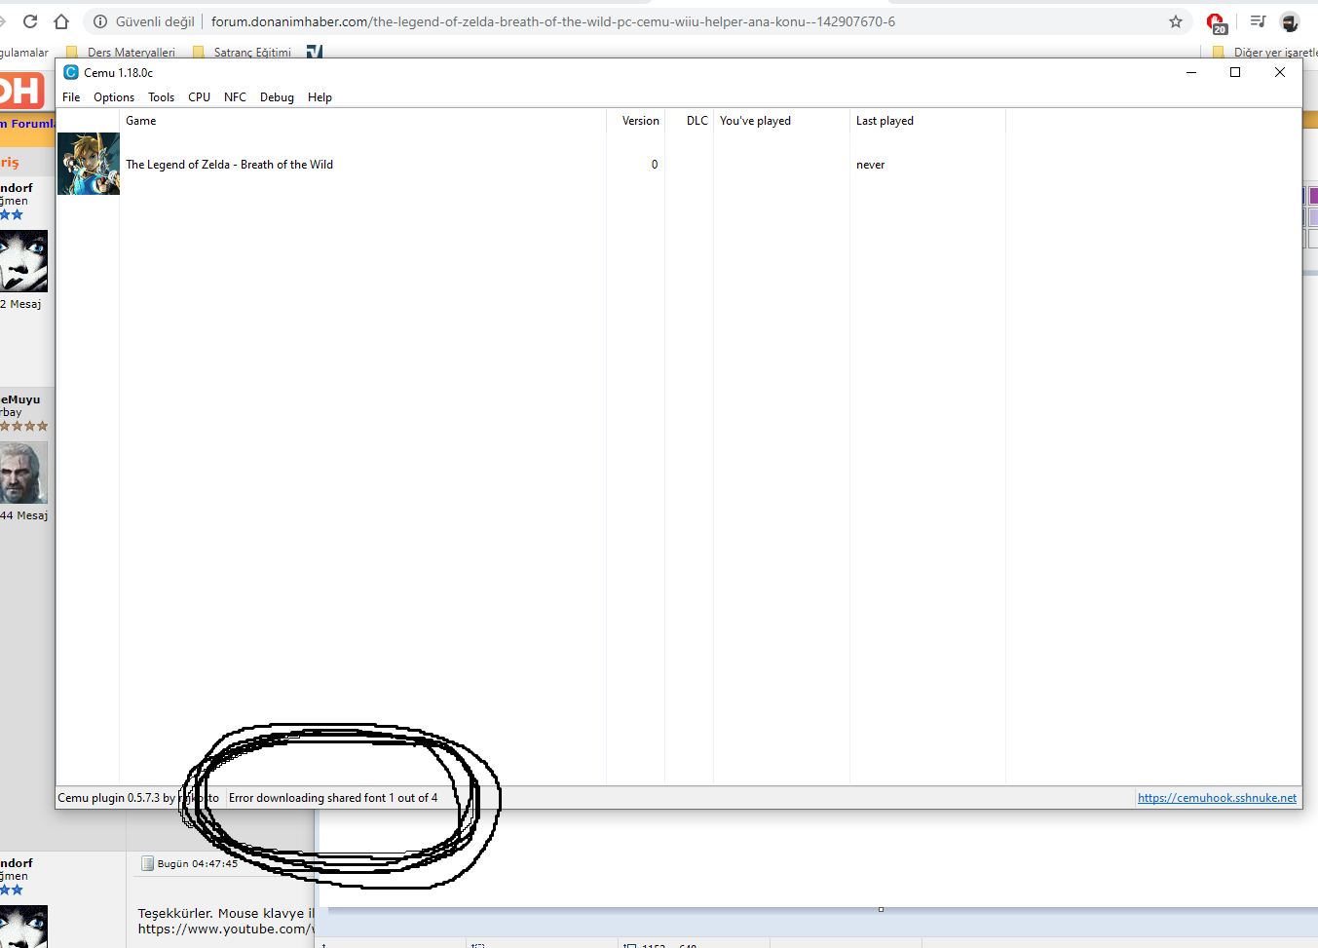Sort by Last played column header
Image resolution: width=1318 pixels, height=948 pixels.
click(928, 121)
